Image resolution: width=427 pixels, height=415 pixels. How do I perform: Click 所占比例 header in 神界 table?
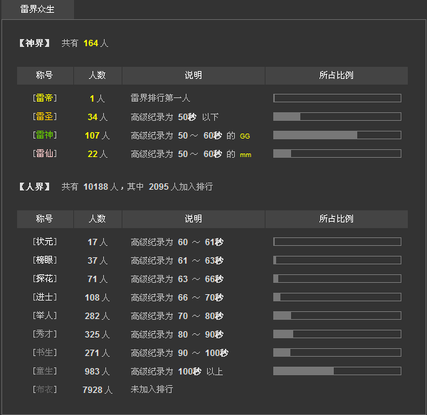coord(337,75)
